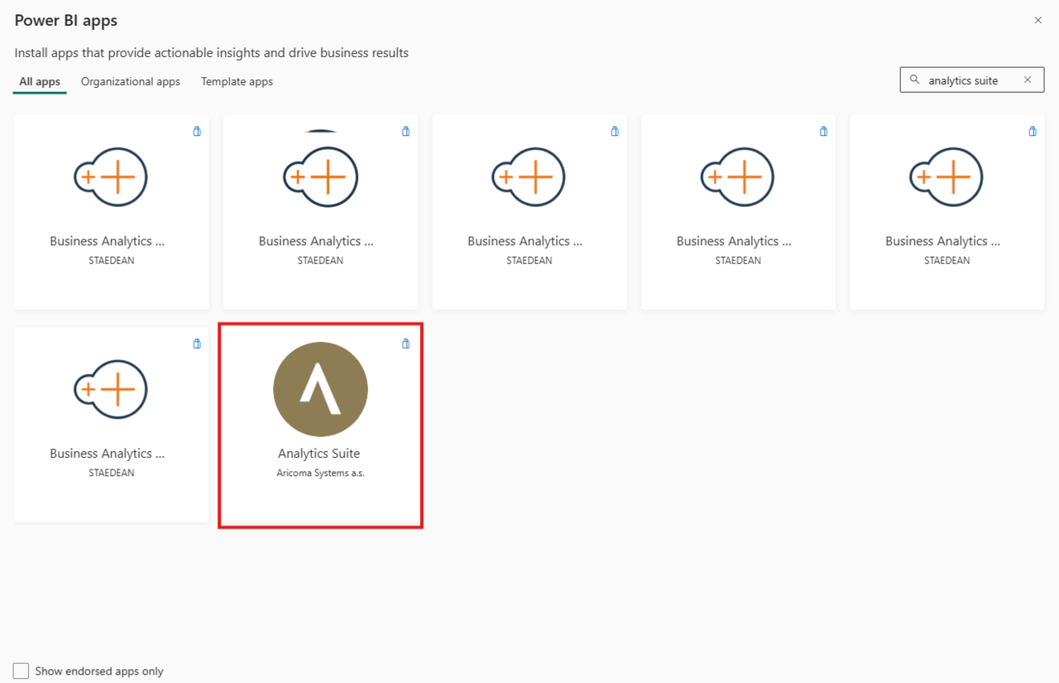Click the bag icon on the fourth Business Analytics card
1059x683 pixels.
tap(823, 131)
